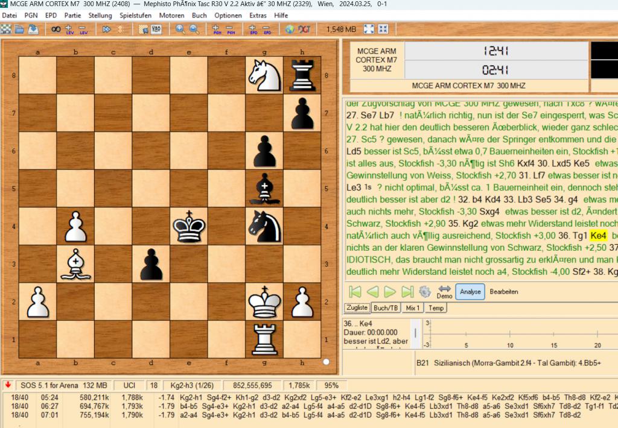Screen dimensions: 618x428
Task: Click the infinity analysis mode icon
Action: pos(56,29)
